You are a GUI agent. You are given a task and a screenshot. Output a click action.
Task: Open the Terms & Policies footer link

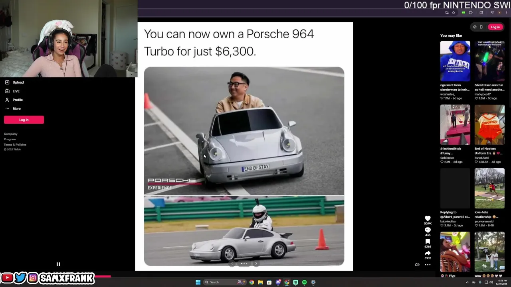[15, 144]
